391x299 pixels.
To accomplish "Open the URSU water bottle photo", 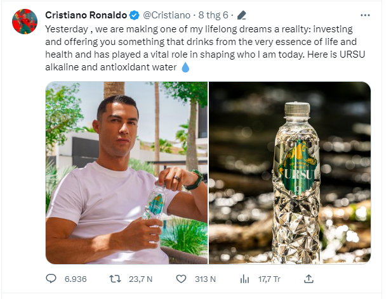I will coord(290,172).
